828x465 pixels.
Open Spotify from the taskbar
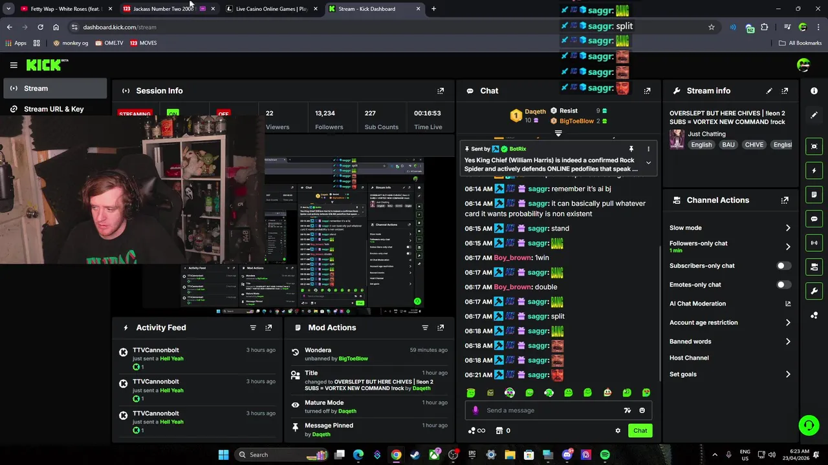pos(605,455)
